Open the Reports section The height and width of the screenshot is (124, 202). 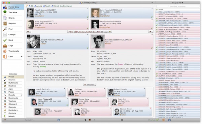click(x=12, y=24)
